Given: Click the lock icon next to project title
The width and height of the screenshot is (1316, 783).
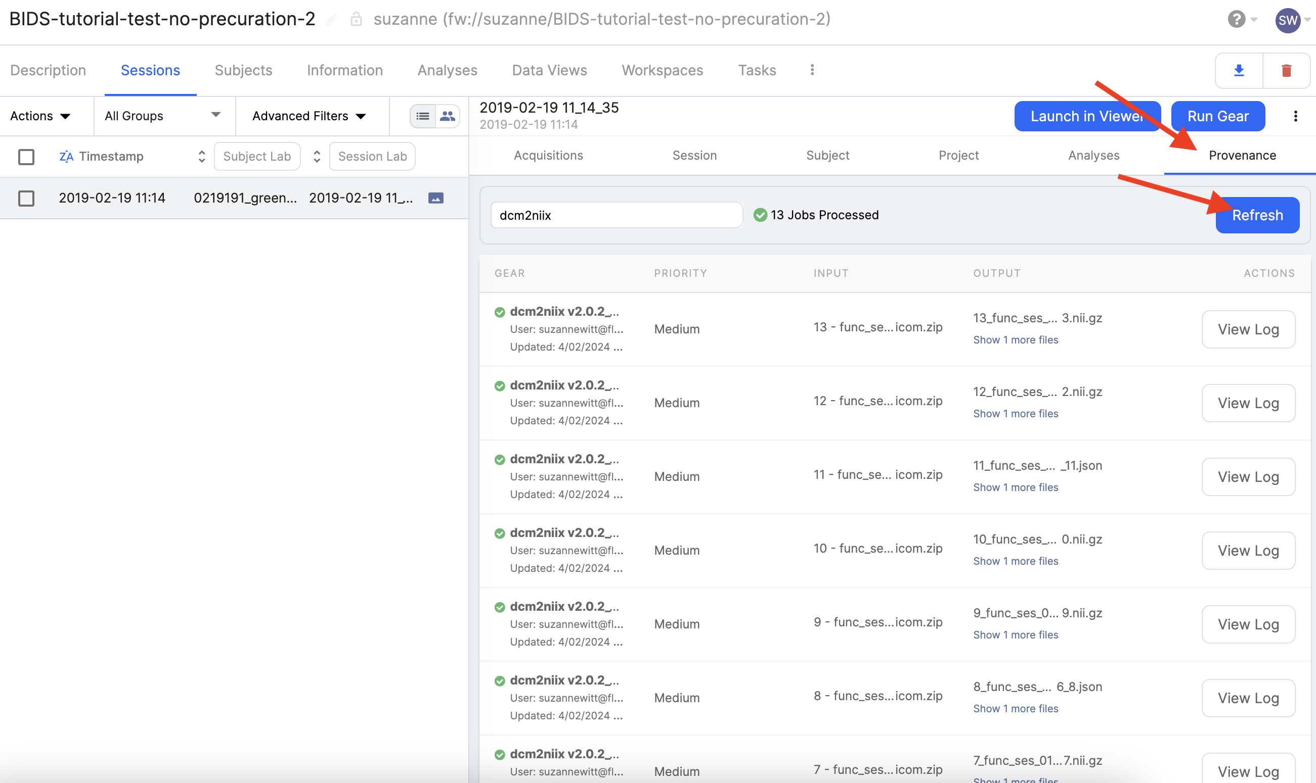Looking at the screenshot, I should tap(357, 20).
